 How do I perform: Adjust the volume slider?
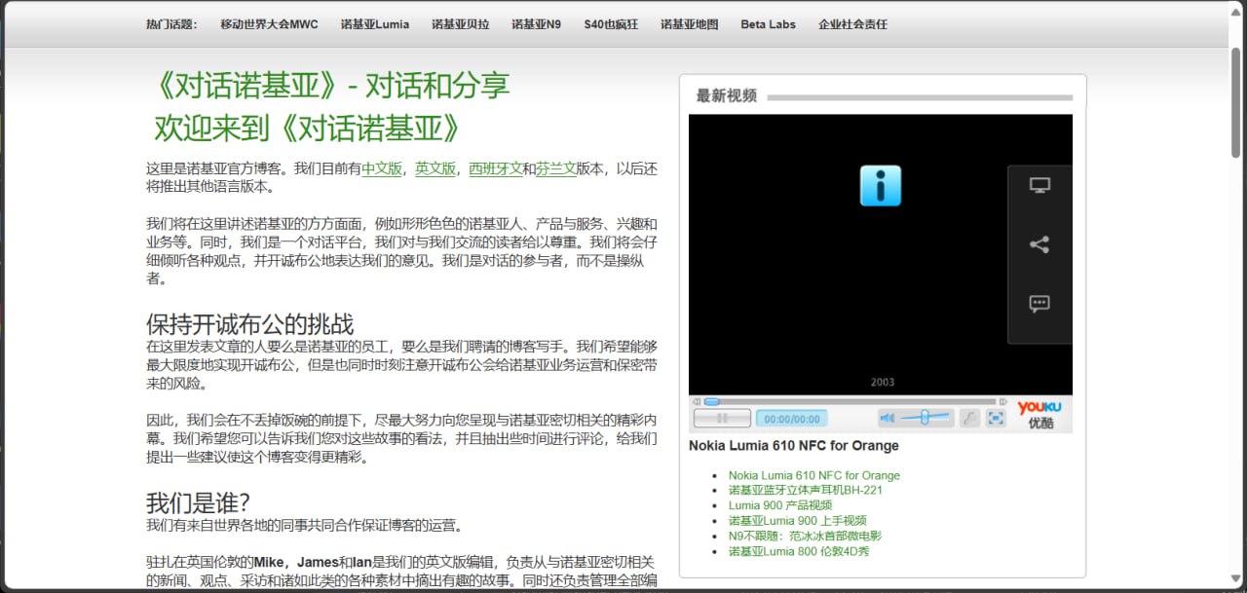click(926, 418)
